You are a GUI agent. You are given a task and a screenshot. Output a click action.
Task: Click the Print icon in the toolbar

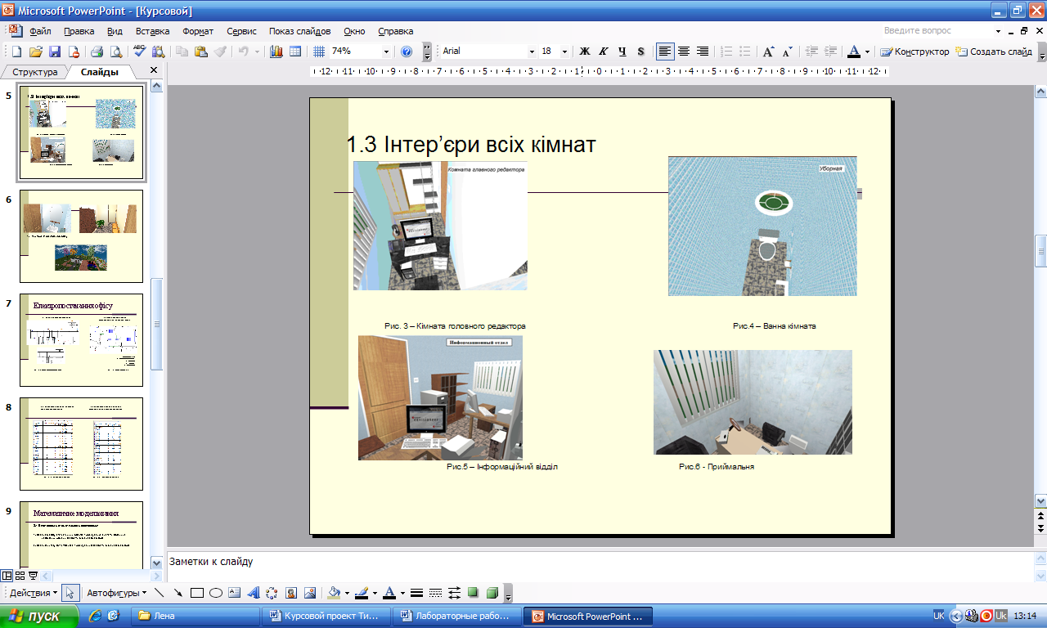97,52
